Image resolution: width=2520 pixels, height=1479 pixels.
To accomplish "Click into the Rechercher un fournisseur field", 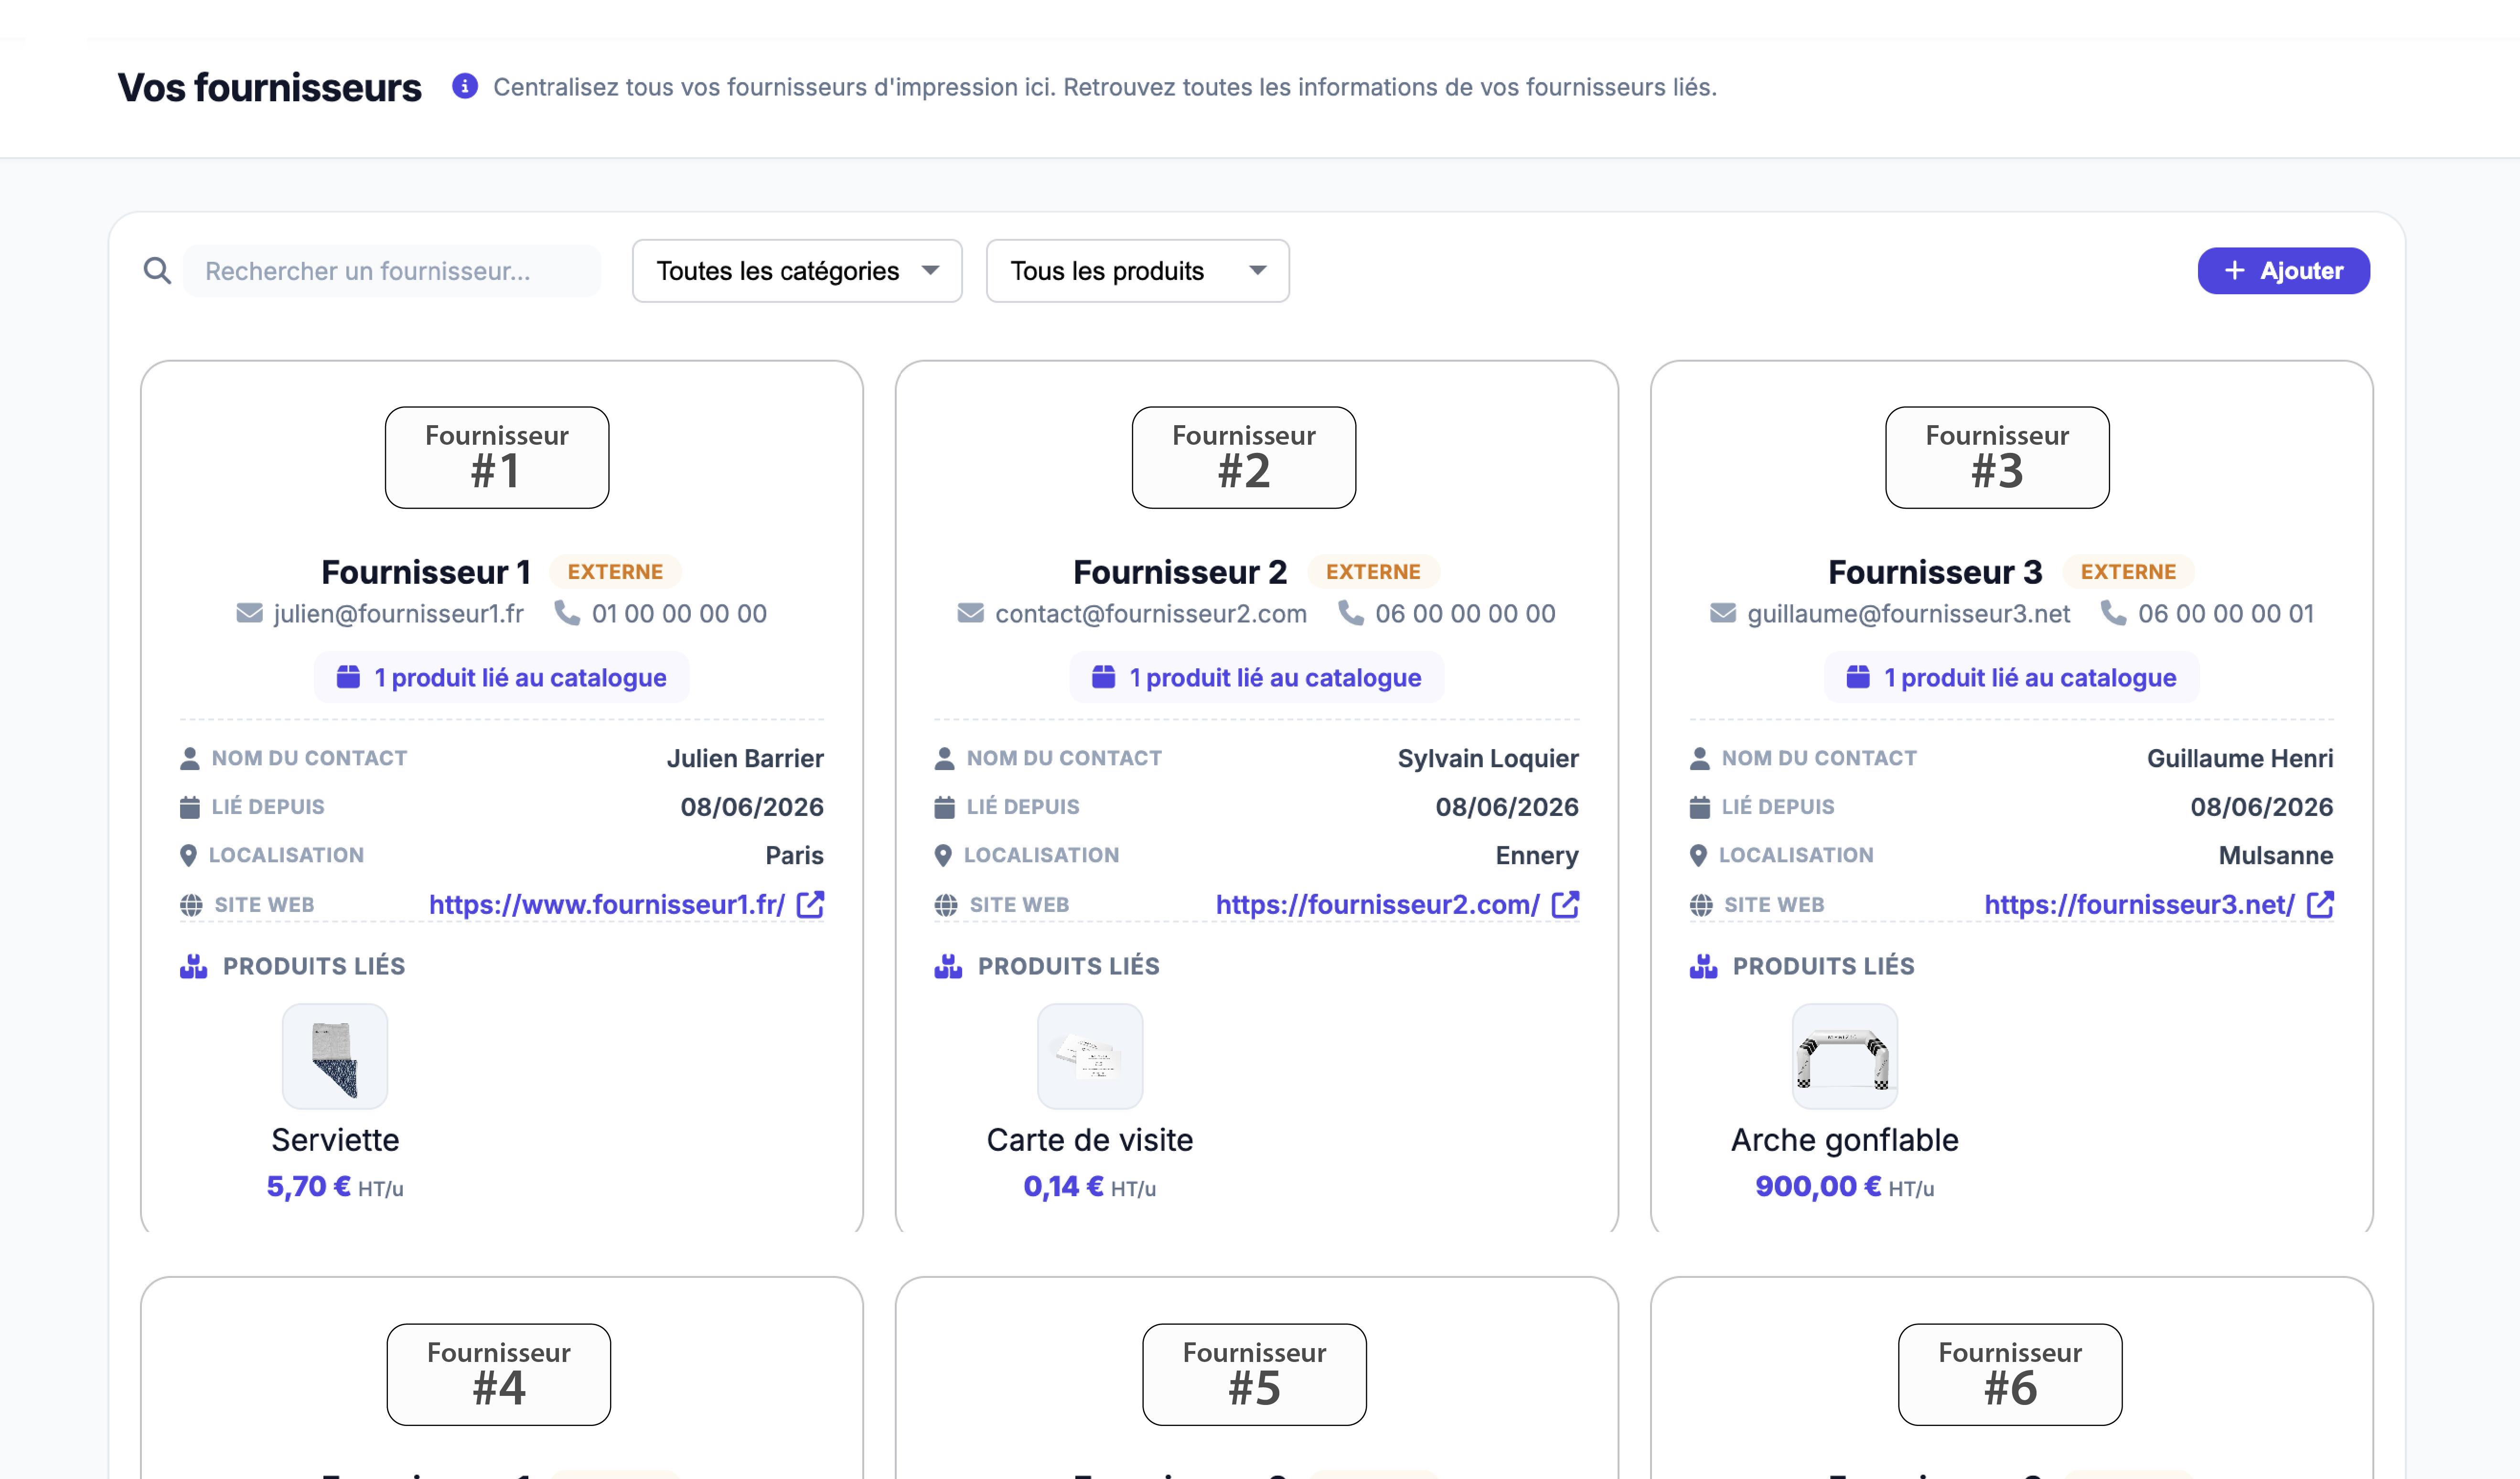I will pos(392,271).
